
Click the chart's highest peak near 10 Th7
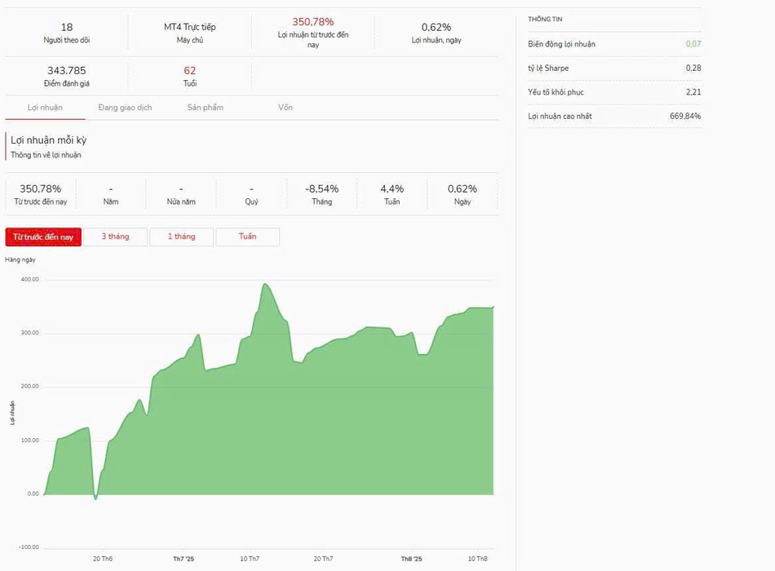265,285
